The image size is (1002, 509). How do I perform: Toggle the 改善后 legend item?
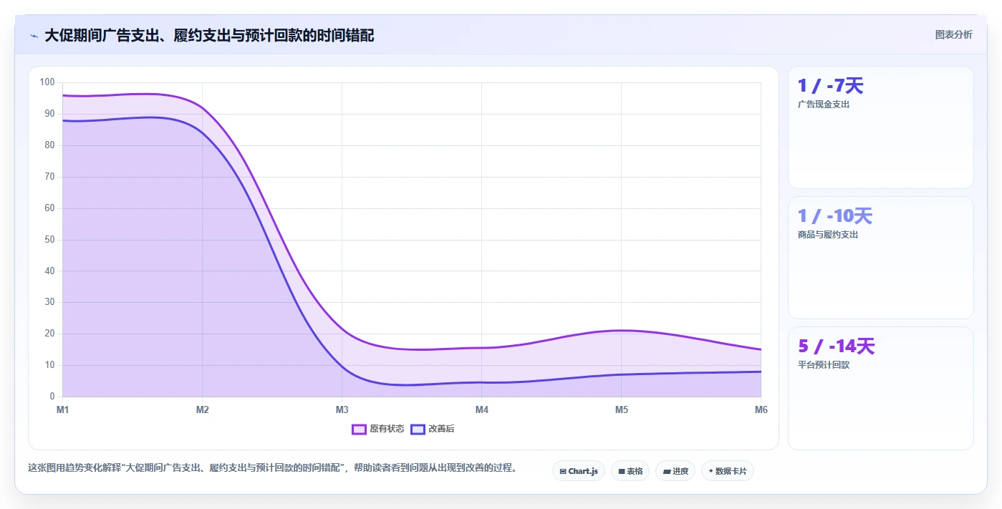click(x=433, y=429)
